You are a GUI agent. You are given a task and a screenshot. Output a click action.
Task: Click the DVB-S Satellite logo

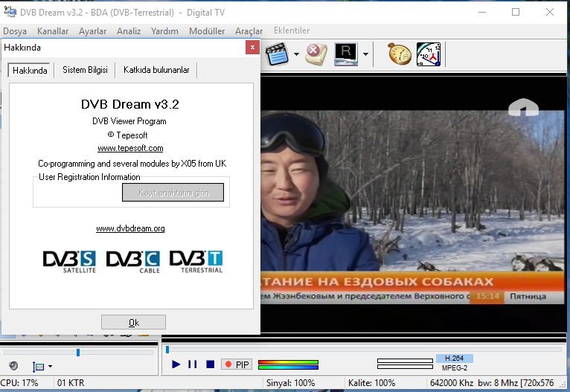[x=69, y=262]
